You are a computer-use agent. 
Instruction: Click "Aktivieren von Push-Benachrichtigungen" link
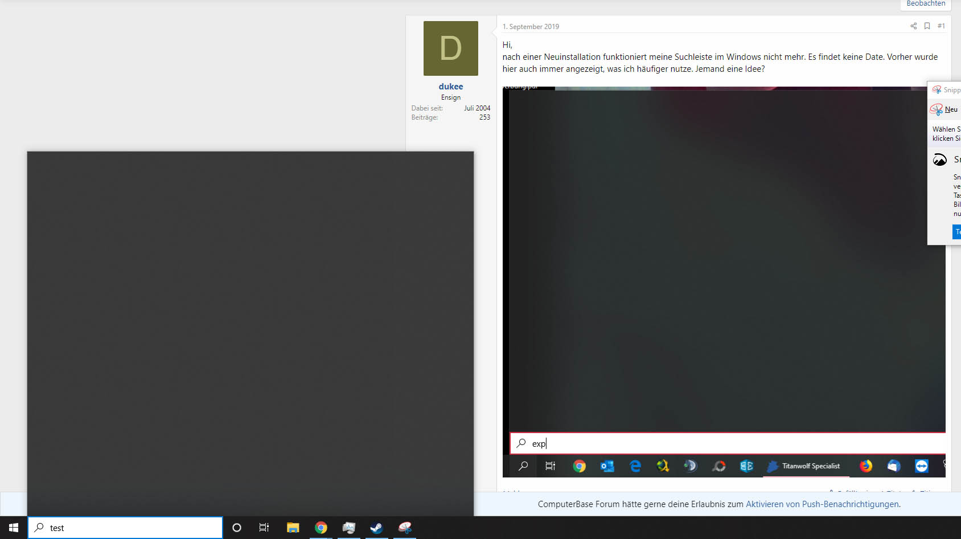(822, 504)
